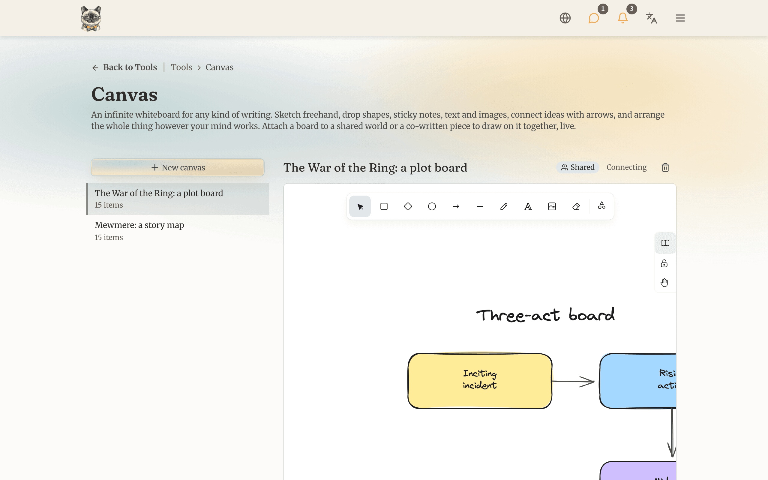
Task: Select the Arrow connector tool
Action: pos(456,207)
